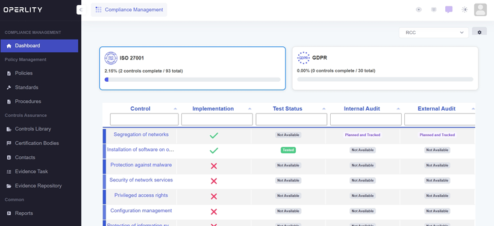Open Configuration management control
This screenshot has width=494, height=226.
[x=141, y=210]
